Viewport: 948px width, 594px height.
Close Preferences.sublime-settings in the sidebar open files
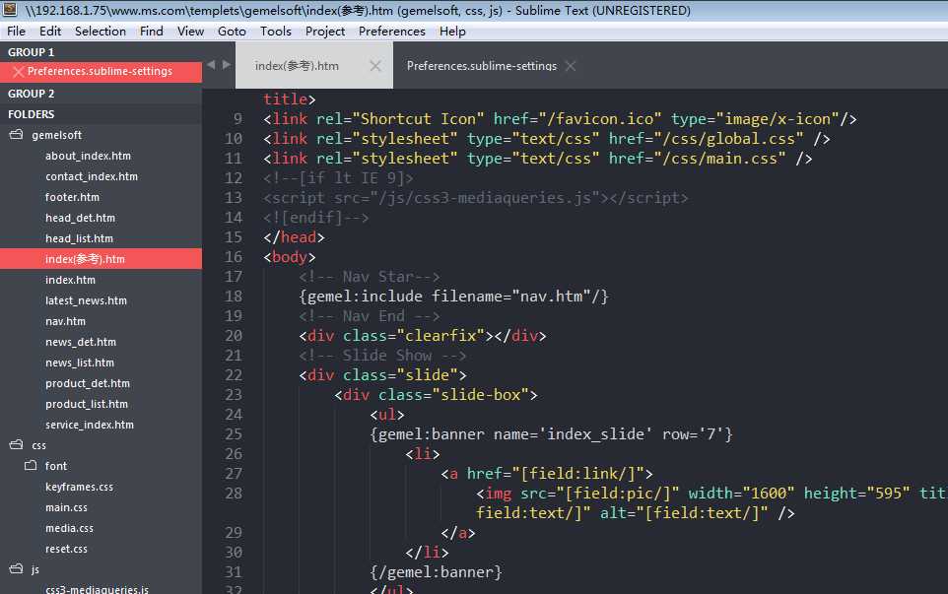click(x=18, y=71)
